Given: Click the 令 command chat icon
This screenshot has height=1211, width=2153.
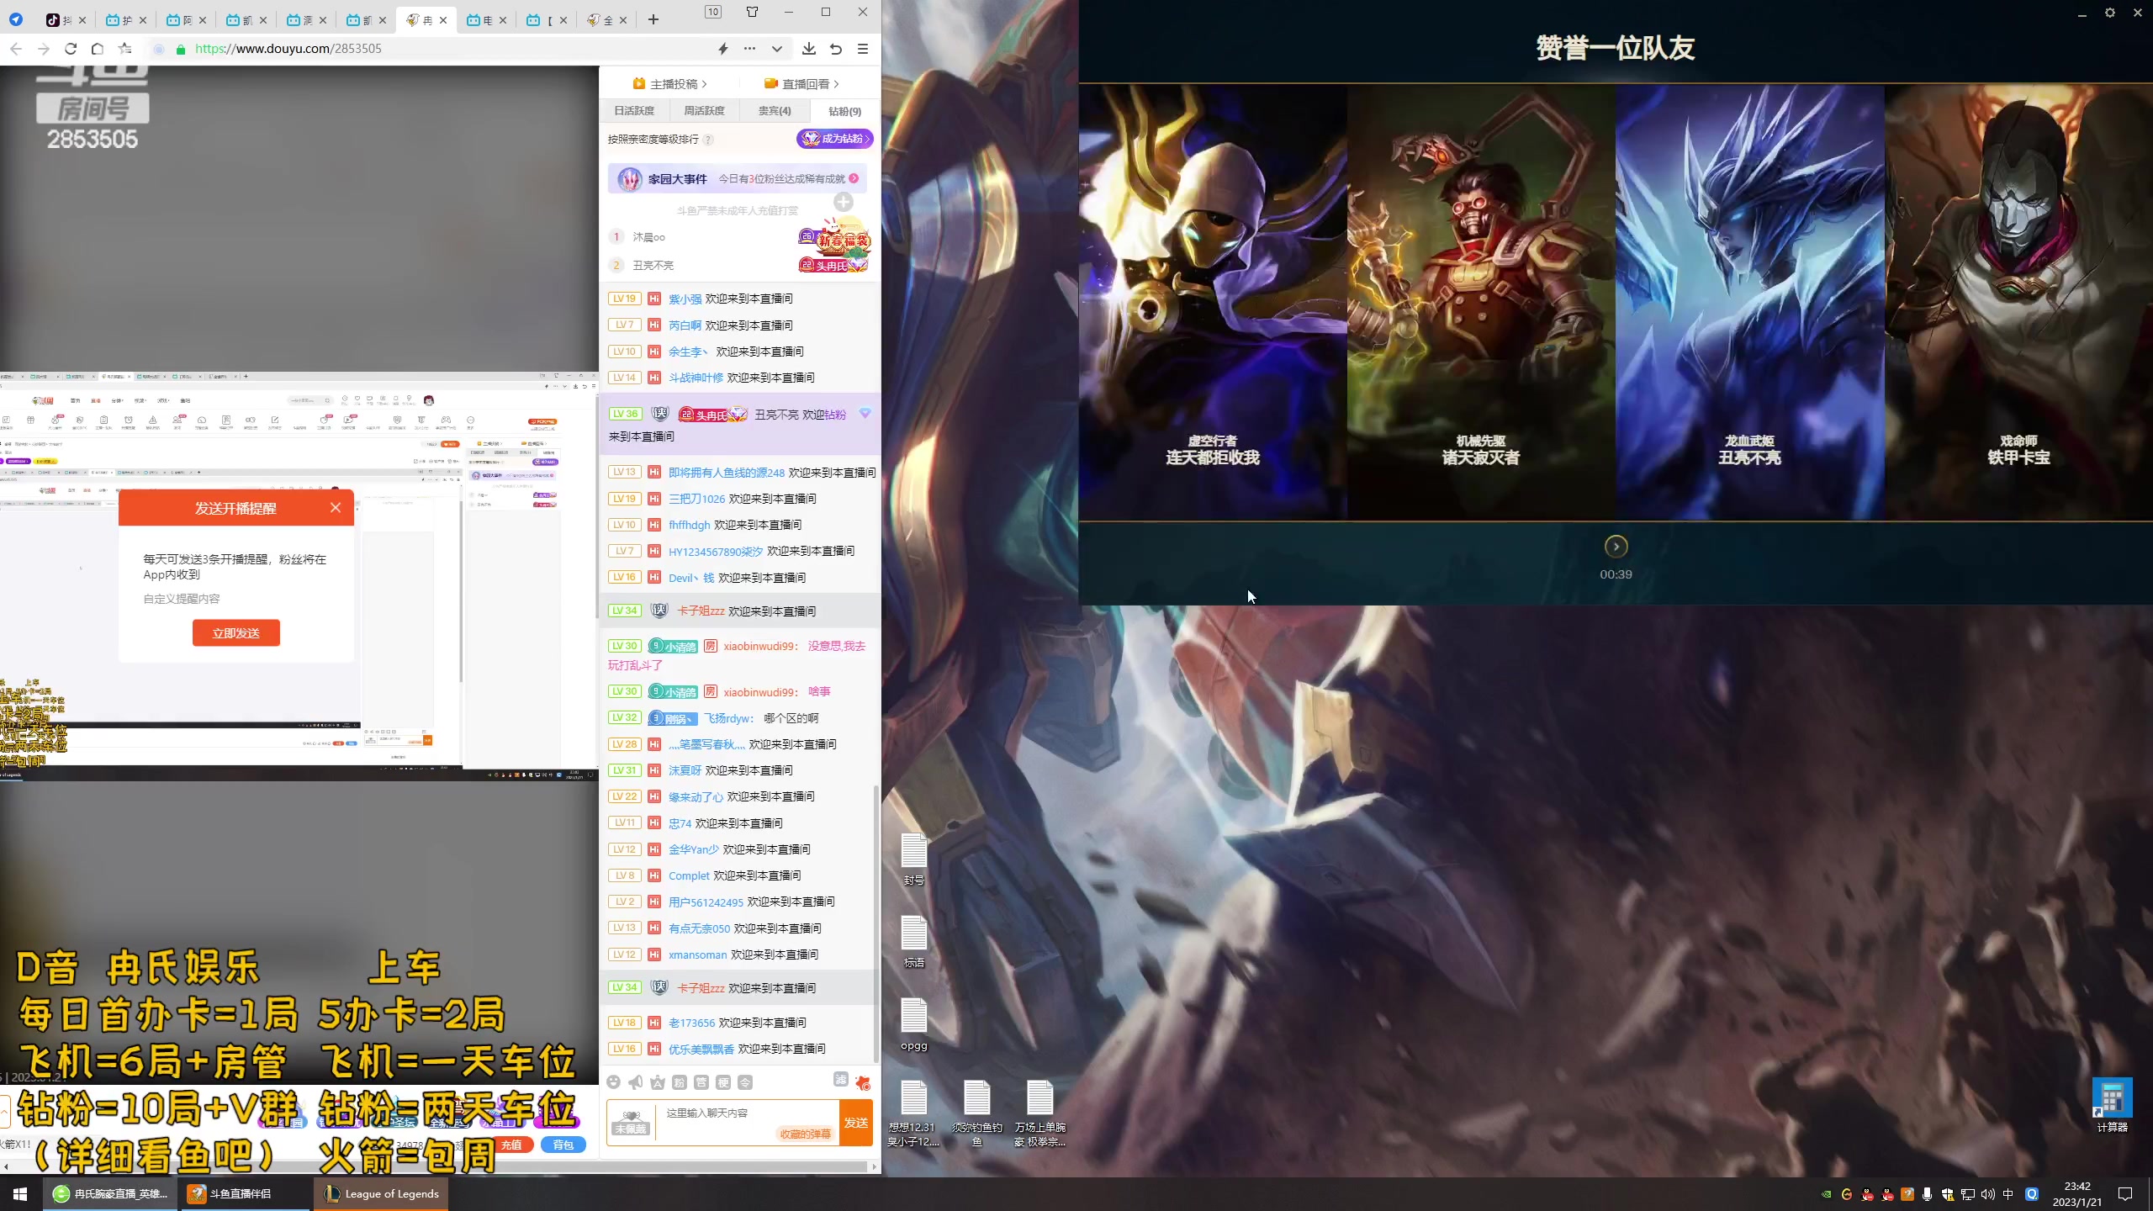Looking at the screenshot, I should click(x=745, y=1082).
